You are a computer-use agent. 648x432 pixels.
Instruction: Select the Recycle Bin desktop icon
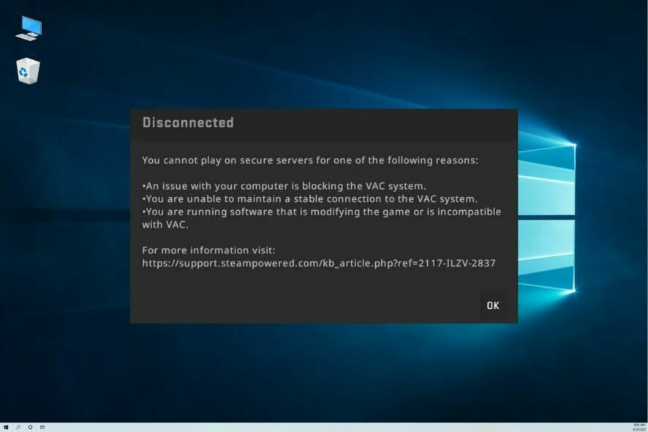(28, 71)
